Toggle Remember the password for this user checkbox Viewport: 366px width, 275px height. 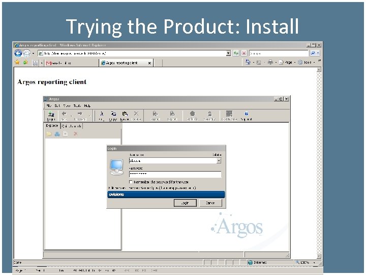(x=131, y=182)
